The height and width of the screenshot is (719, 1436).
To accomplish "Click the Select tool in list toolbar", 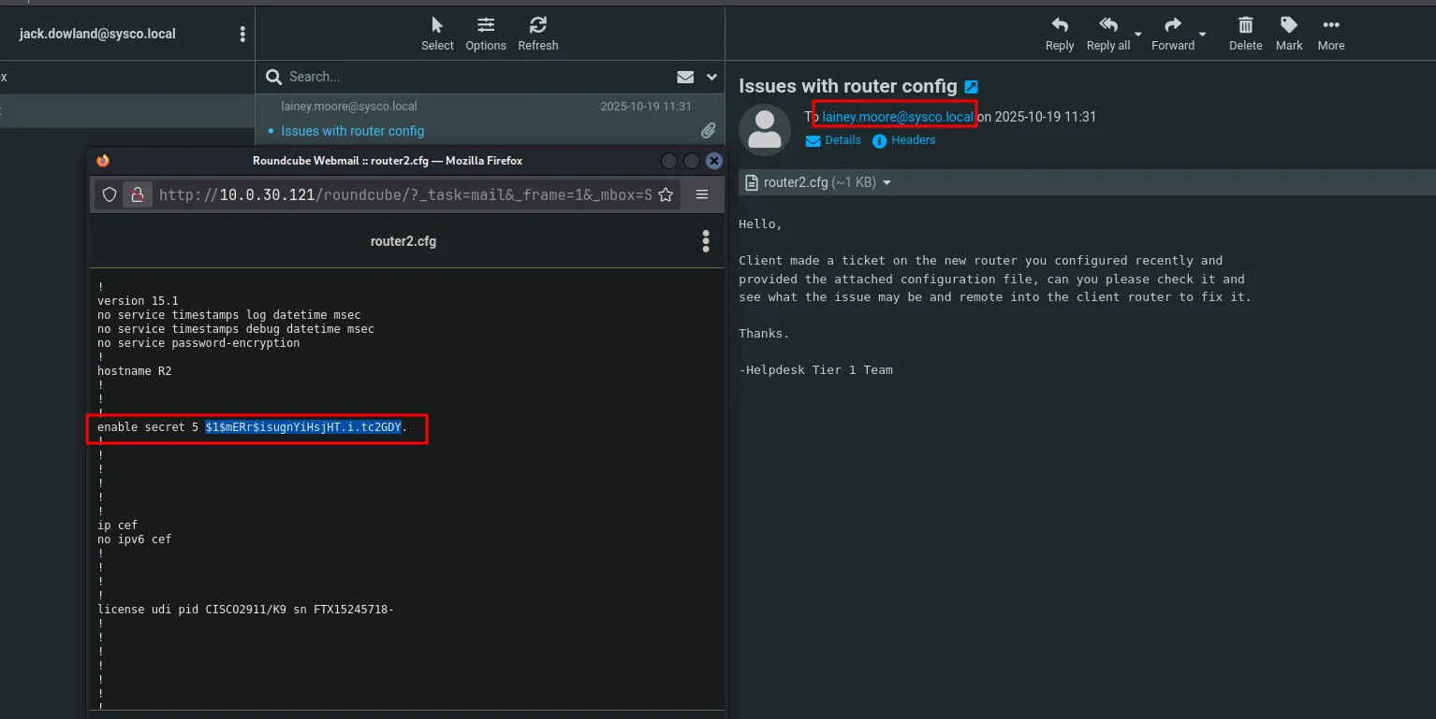I will [437, 34].
